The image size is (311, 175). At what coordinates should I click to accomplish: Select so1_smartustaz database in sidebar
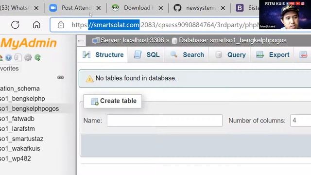21,139
